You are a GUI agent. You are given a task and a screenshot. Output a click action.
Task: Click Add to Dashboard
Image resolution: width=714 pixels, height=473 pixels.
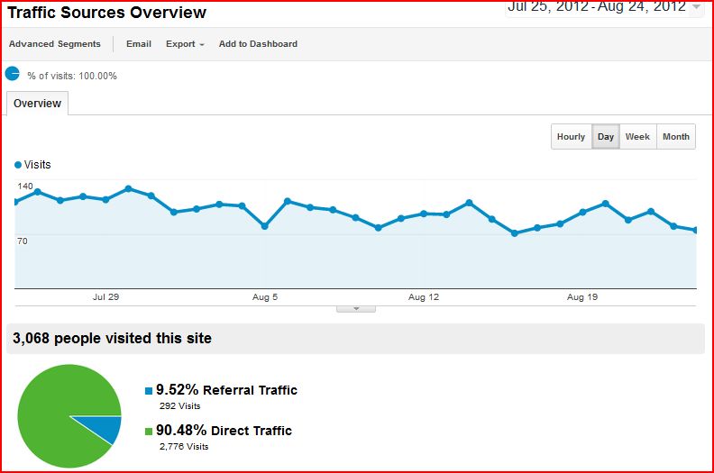[x=258, y=44]
